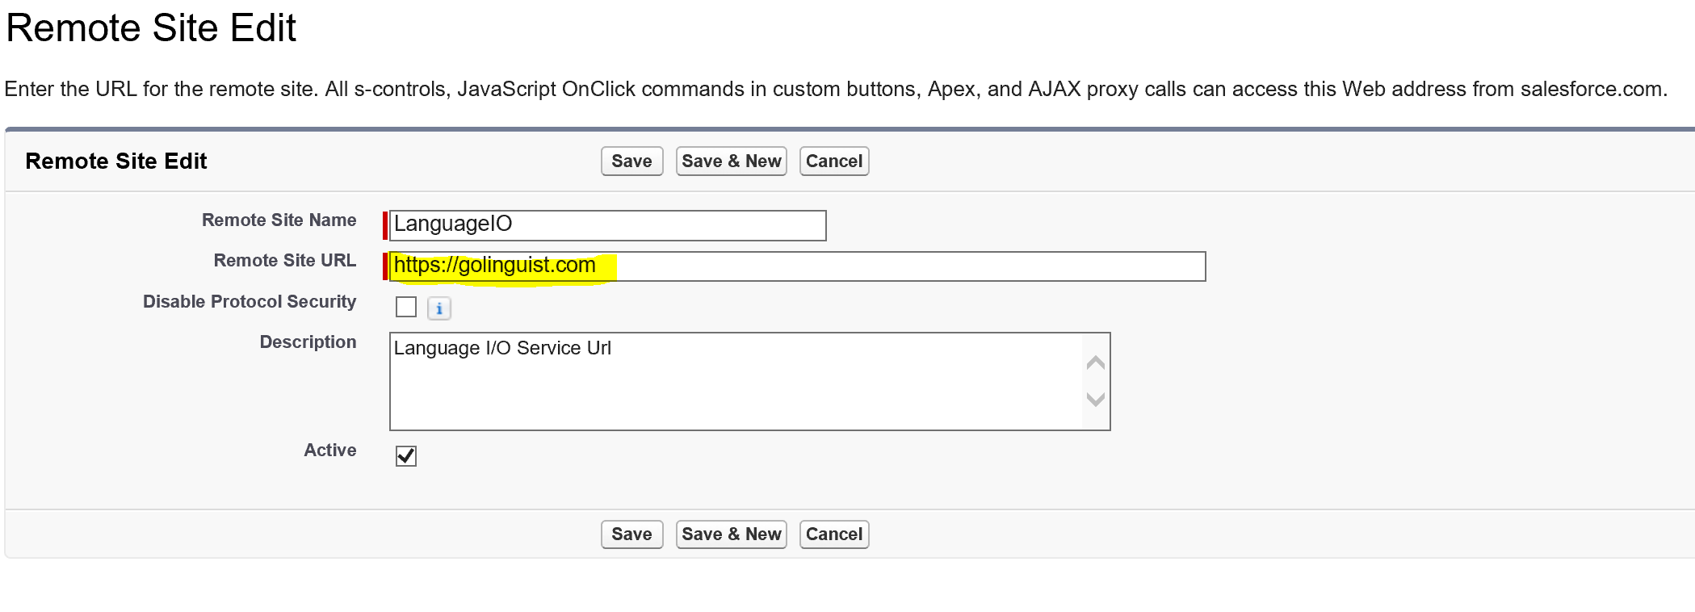Click the Description box scroll down arrow
The height and width of the screenshot is (612, 1695).
coord(1095,399)
